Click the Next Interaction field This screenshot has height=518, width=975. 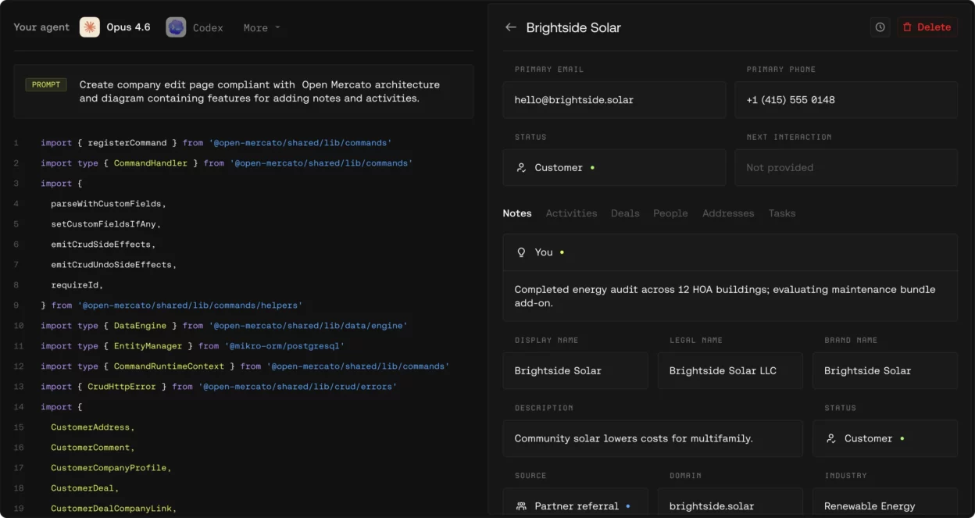coord(846,167)
